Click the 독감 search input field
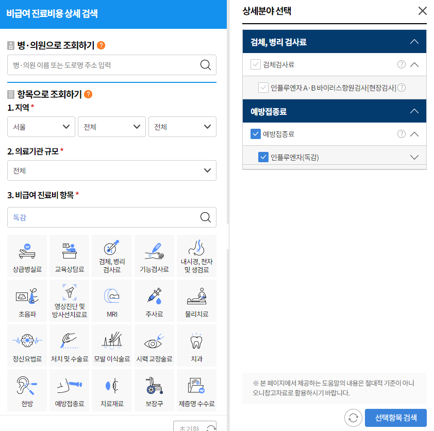434x431 pixels. coord(103,217)
